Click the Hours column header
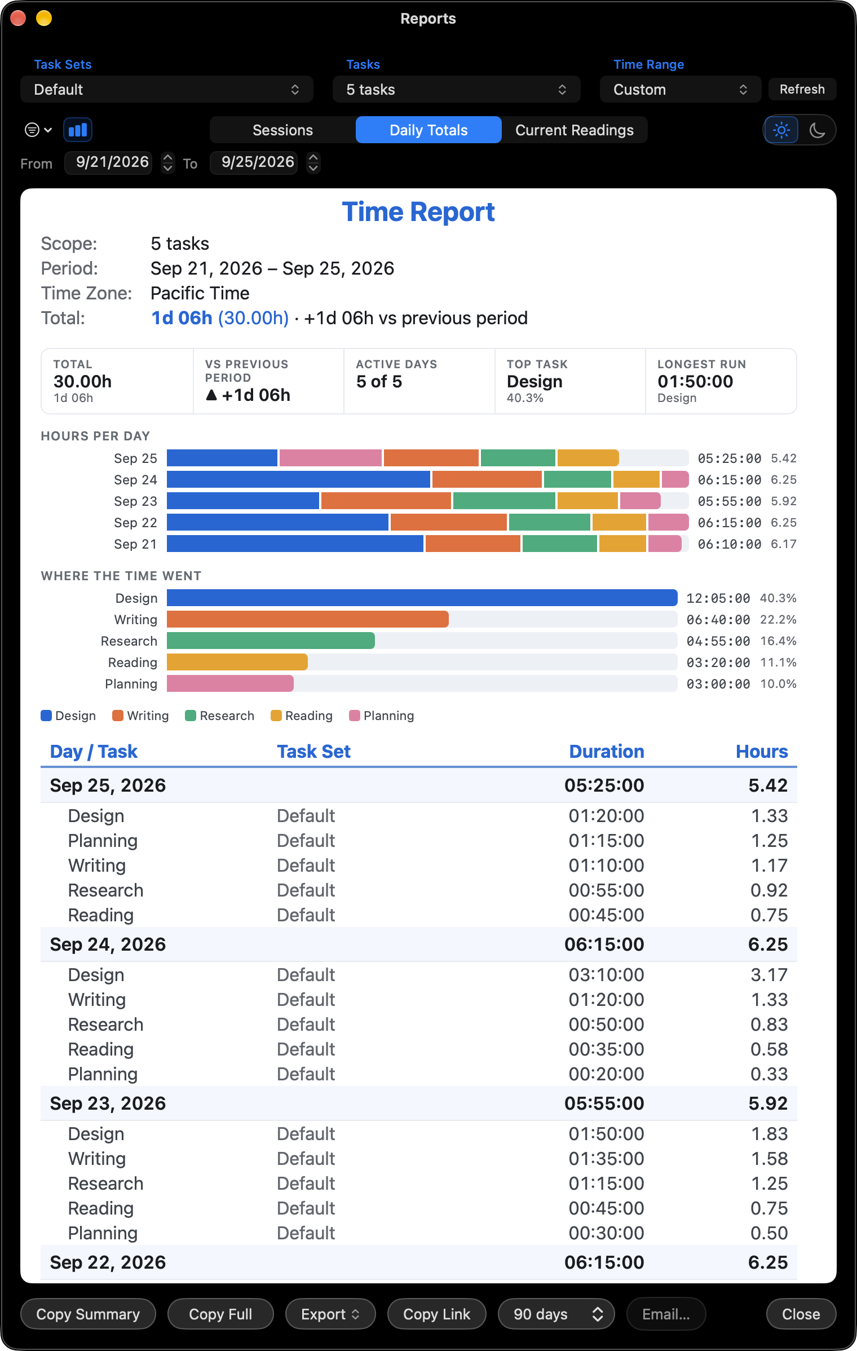Viewport: 857px width, 1351px height. coord(762,752)
